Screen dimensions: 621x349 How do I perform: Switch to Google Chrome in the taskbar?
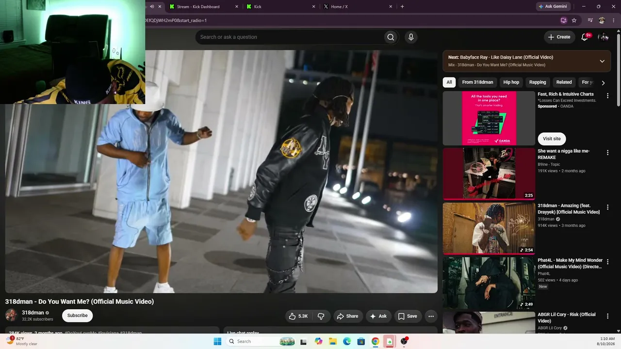click(x=375, y=341)
